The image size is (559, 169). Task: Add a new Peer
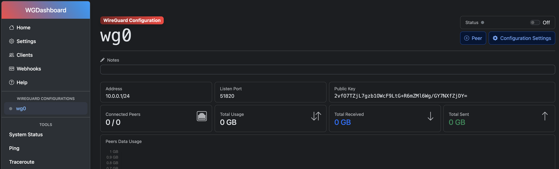[473, 38]
